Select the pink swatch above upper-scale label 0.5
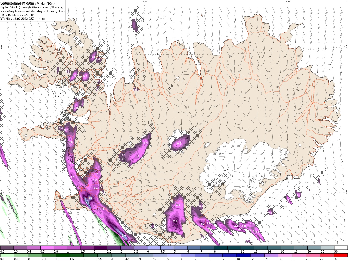This screenshot has width=348, height=261. (47, 248)
